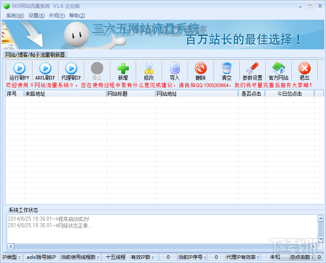Screen dimensions: 326x263
Task: Open the 设置(X) menu
Action: click(37, 16)
